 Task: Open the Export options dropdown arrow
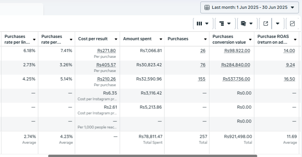(277, 23)
